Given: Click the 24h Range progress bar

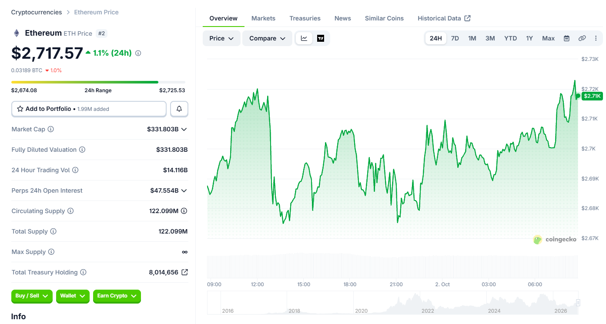Looking at the screenshot, I should [x=98, y=82].
